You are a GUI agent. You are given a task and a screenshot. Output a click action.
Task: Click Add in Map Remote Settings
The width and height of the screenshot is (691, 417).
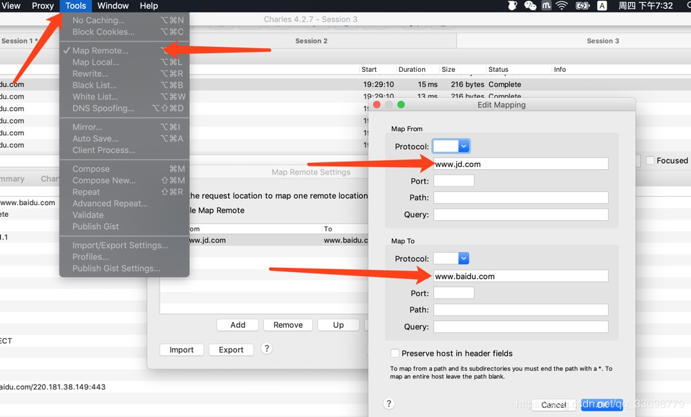click(x=238, y=325)
